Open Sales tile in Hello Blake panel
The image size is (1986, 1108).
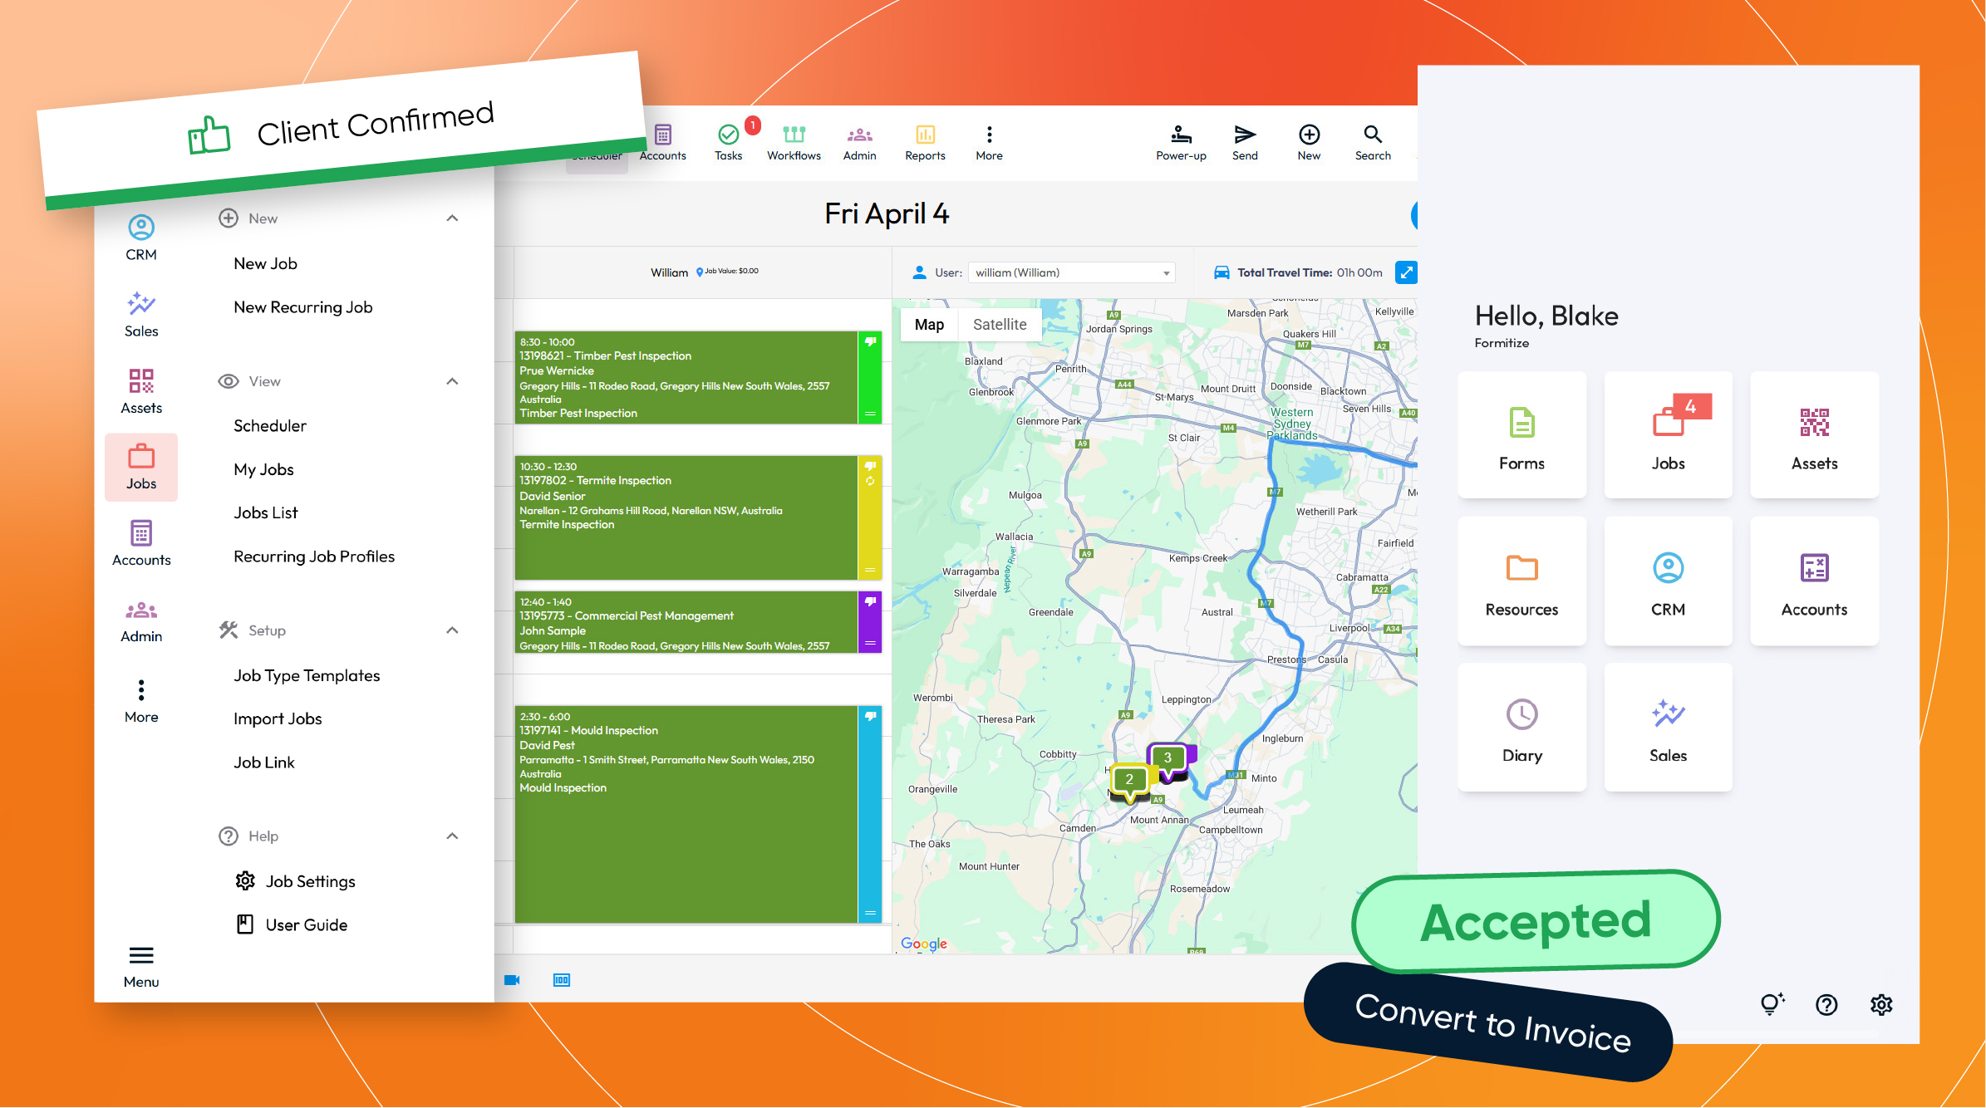pos(1668,728)
